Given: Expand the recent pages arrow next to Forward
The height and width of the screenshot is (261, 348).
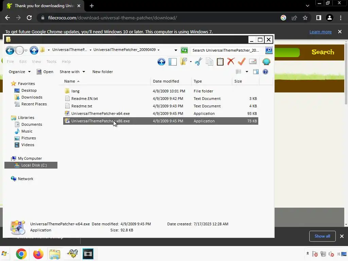Looking at the screenshot, I should point(26,51).
